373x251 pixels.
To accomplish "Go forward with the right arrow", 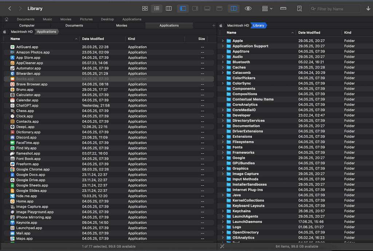I will click(20, 9).
